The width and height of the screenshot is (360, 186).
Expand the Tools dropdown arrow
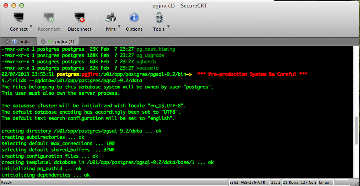(168, 26)
